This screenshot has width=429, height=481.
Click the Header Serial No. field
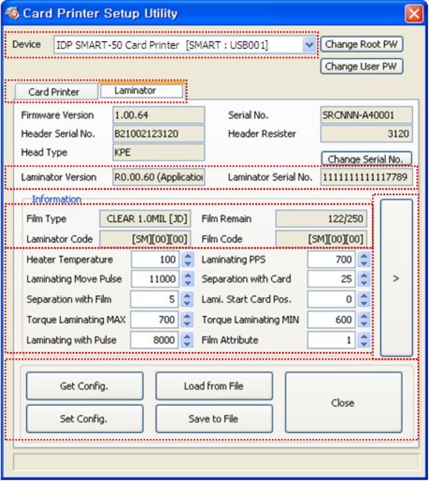[x=159, y=134]
